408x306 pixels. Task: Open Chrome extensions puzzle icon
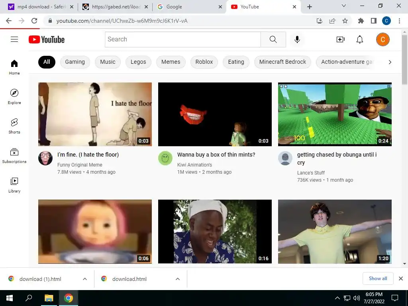pyautogui.click(x=361, y=21)
